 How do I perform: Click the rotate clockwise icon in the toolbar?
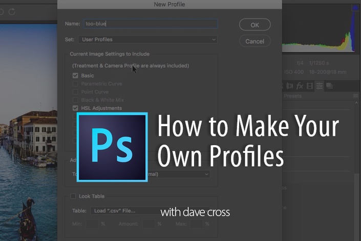pos(12,11)
